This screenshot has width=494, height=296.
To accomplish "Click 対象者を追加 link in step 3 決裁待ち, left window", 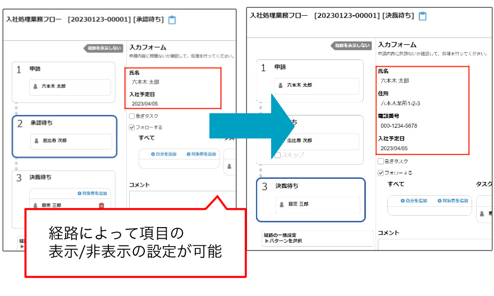I will pyautogui.click(x=92, y=193).
